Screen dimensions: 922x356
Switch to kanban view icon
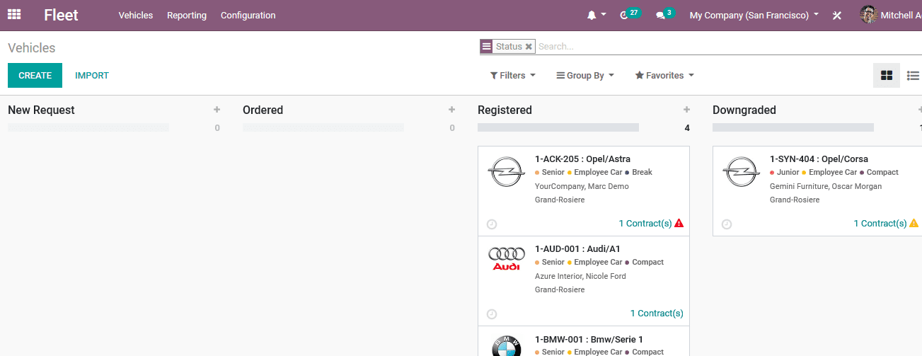[x=887, y=75]
